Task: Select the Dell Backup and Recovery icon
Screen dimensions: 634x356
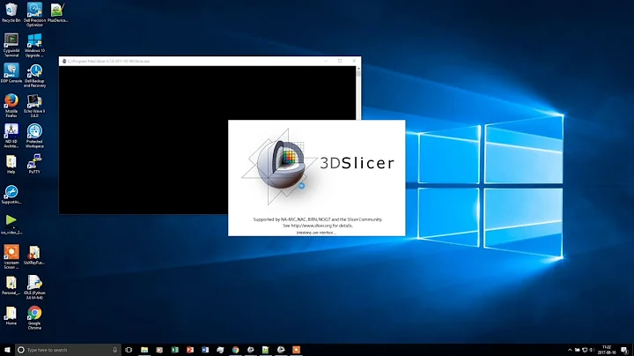Action: coord(34,76)
